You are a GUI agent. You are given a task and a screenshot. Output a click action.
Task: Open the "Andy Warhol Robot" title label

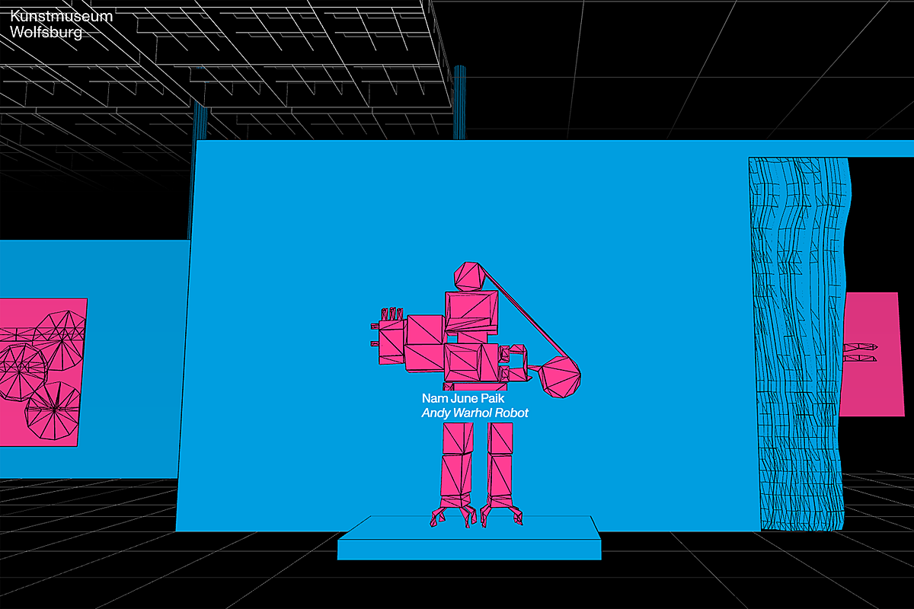pyautogui.click(x=475, y=413)
